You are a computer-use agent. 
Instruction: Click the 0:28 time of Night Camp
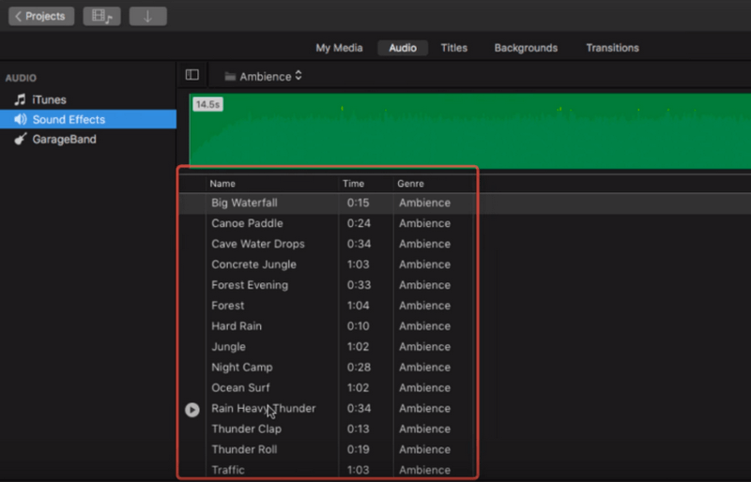[359, 368]
